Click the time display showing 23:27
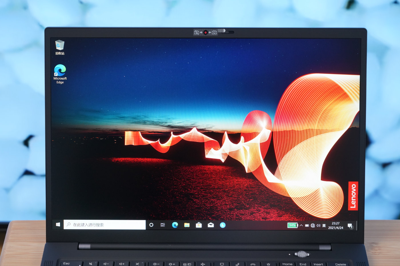 [336, 223]
